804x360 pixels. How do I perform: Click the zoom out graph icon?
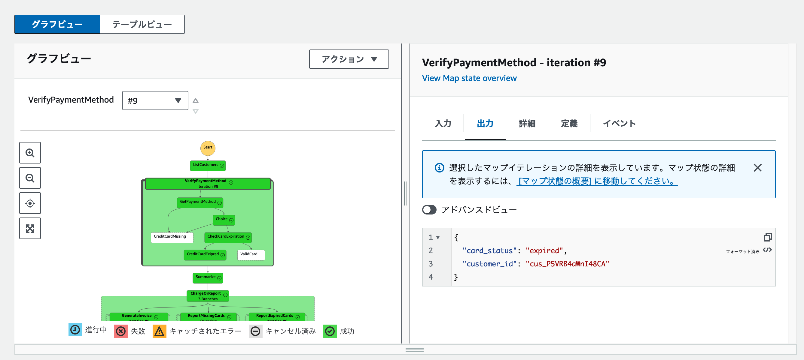point(30,178)
